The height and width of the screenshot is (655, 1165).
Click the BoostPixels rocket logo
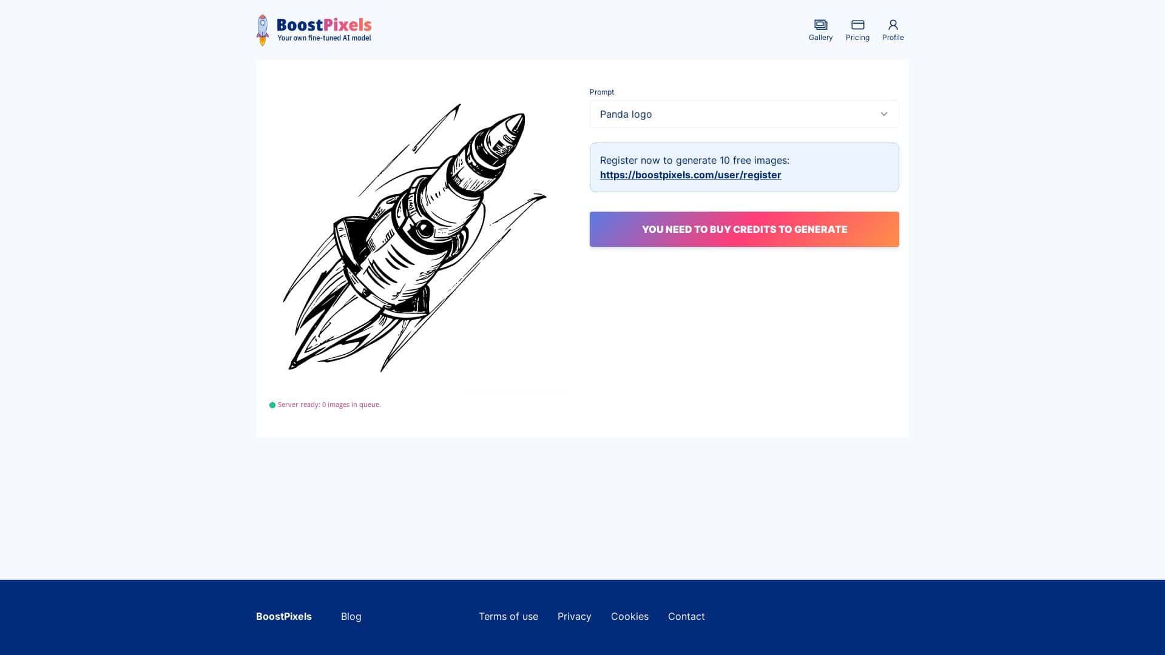tap(263, 30)
